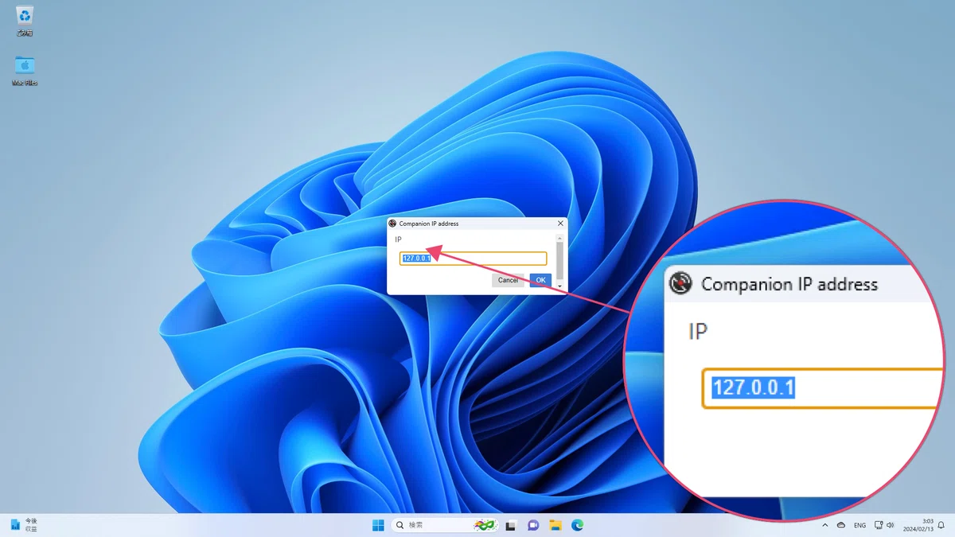
Task: Switch input language via ENG indicator
Action: tap(859, 525)
